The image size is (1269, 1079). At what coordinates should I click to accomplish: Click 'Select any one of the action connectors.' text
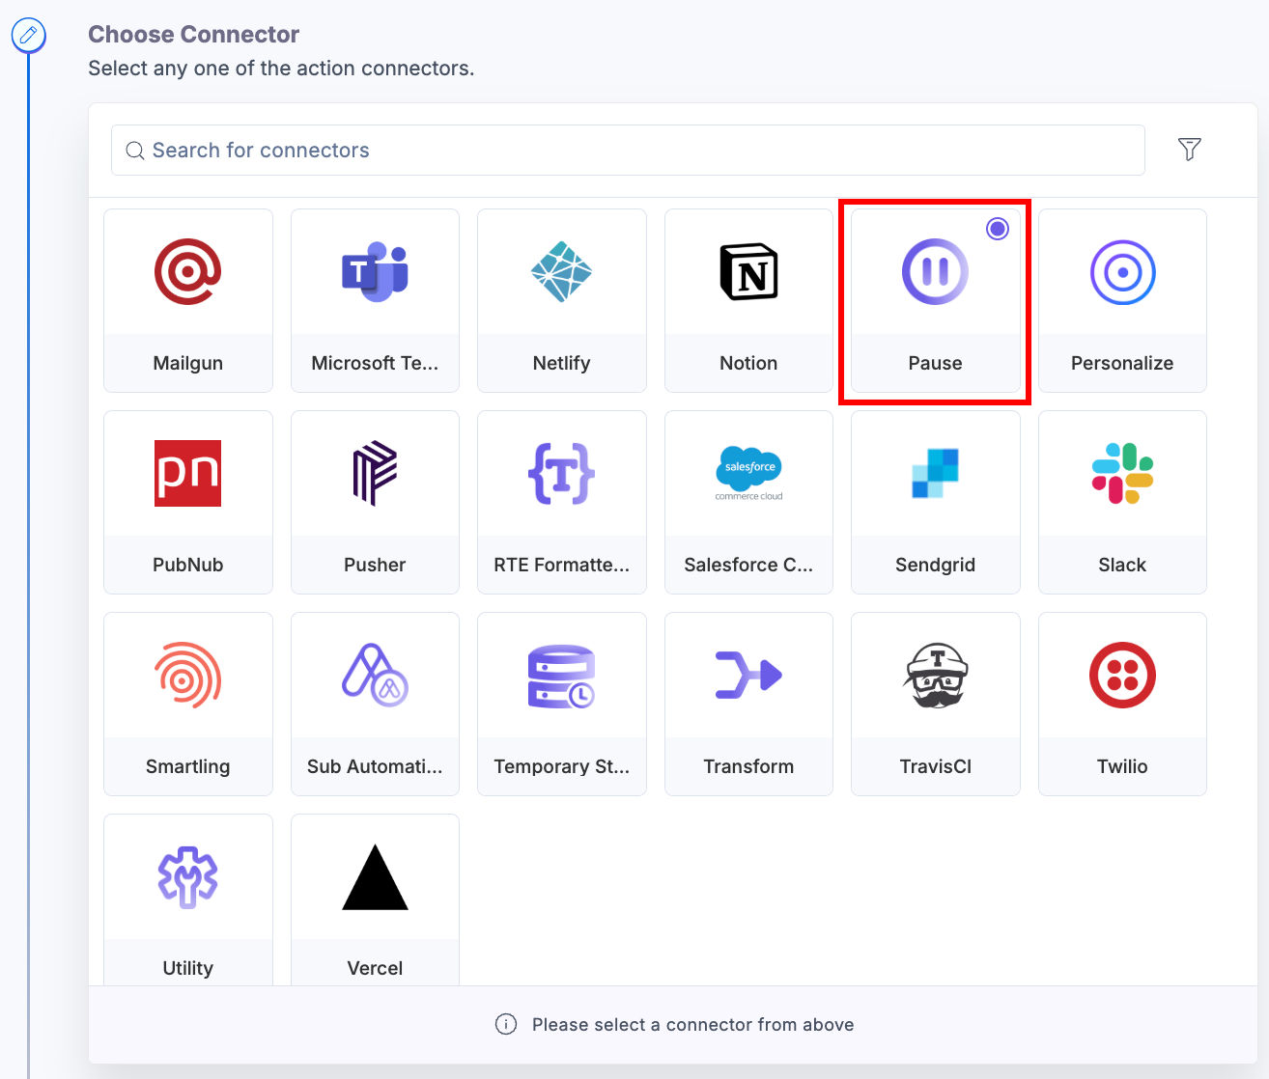point(281,69)
